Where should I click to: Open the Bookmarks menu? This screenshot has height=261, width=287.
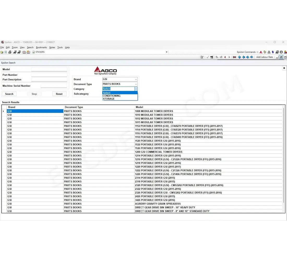coord(41,48)
